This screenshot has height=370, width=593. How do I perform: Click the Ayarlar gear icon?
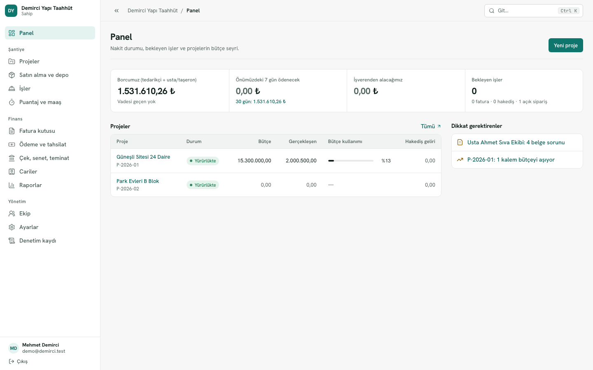click(x=12, y=227)
